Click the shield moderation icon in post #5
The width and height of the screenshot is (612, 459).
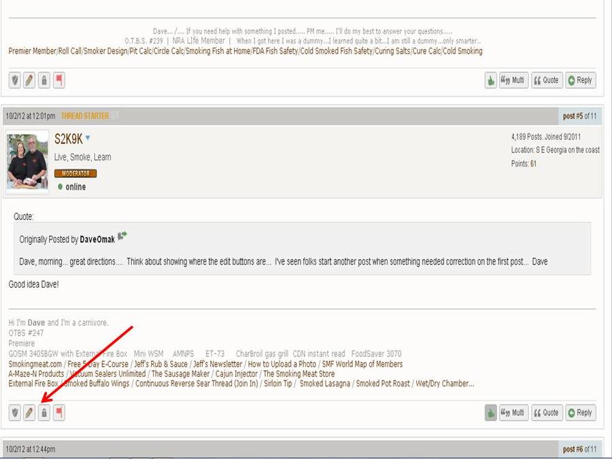tap(15, 413)
